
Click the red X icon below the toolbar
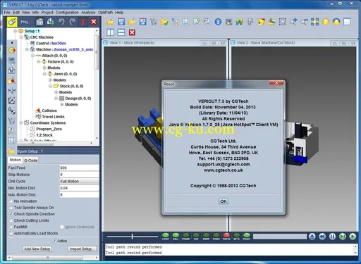[132, 32]
